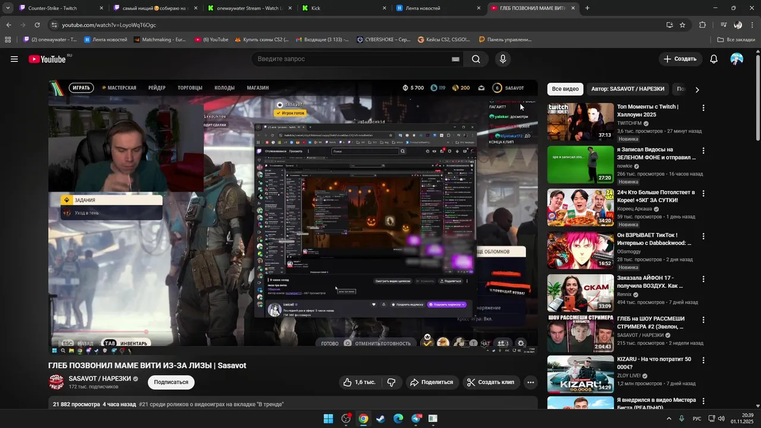Open the taskbar clock and date
The height and width of the screenshot is (428, 761).
pos(742,418)
